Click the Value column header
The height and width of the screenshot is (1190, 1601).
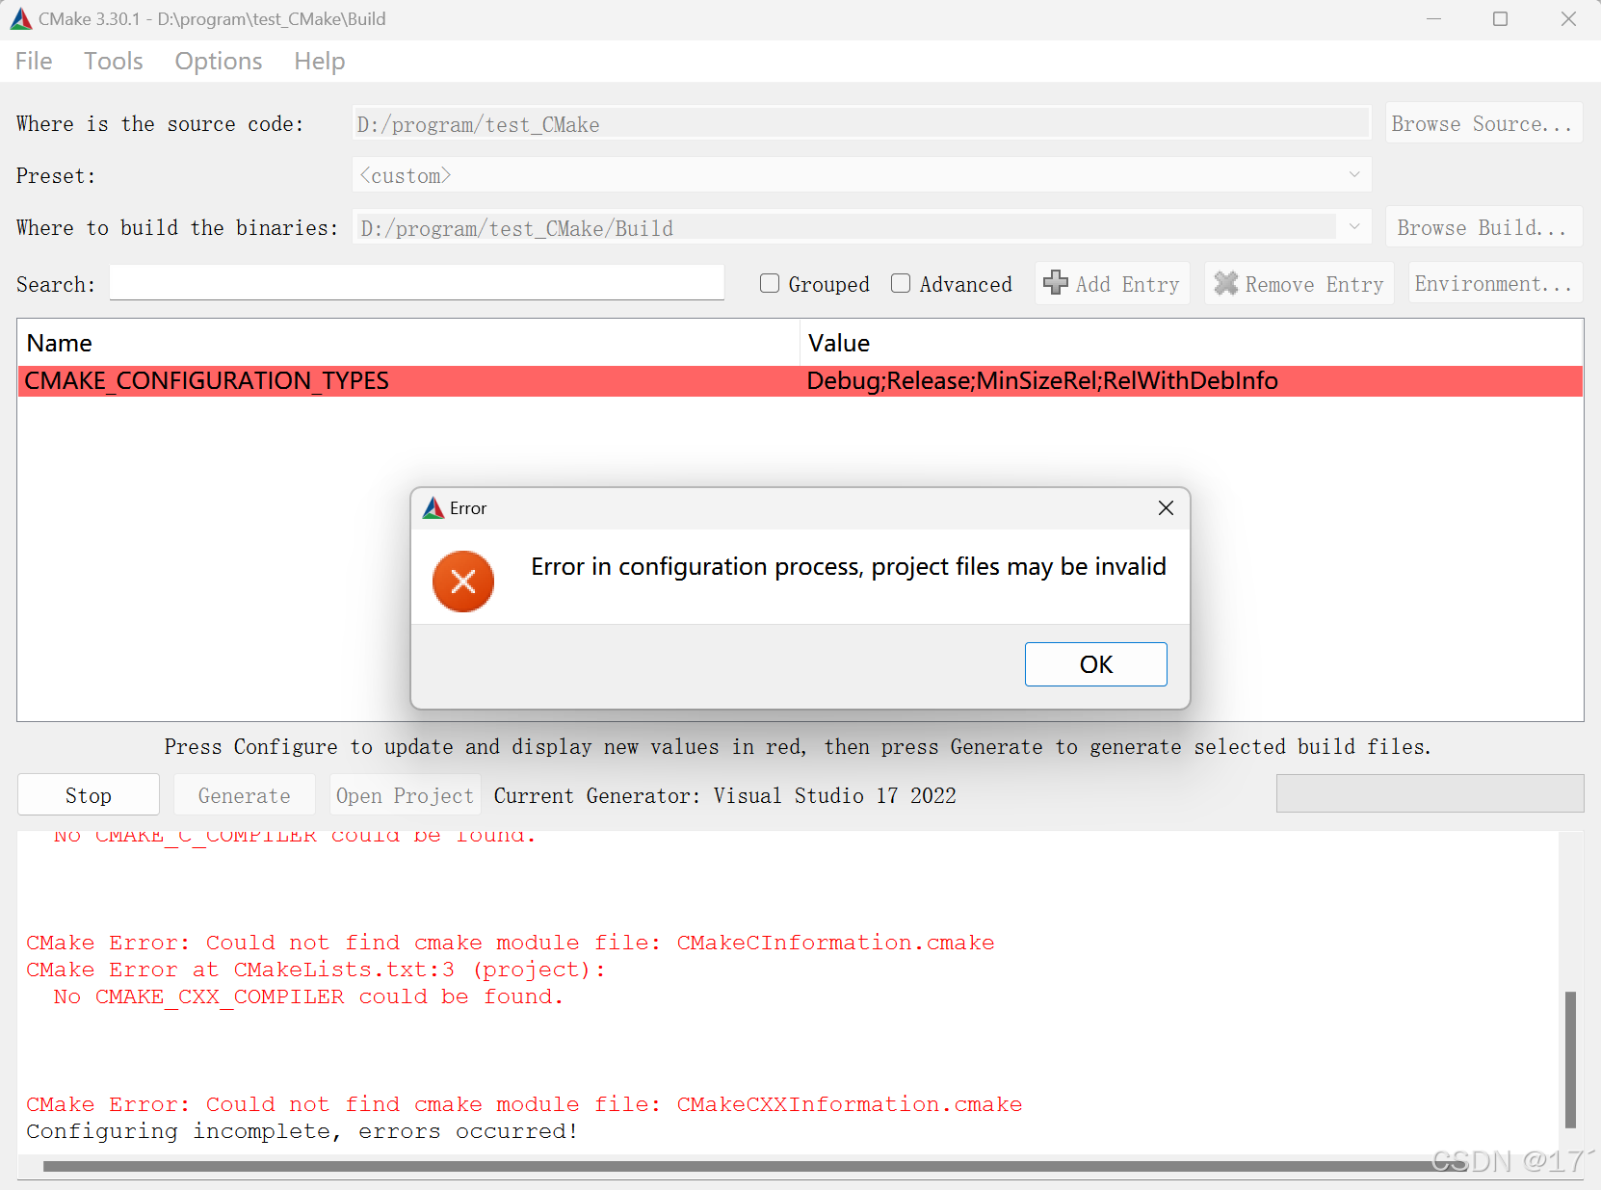1192,343
